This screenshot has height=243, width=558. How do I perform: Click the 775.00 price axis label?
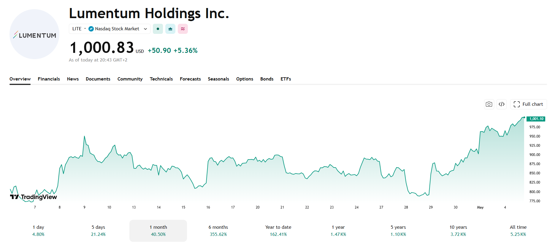coord(535,201)
